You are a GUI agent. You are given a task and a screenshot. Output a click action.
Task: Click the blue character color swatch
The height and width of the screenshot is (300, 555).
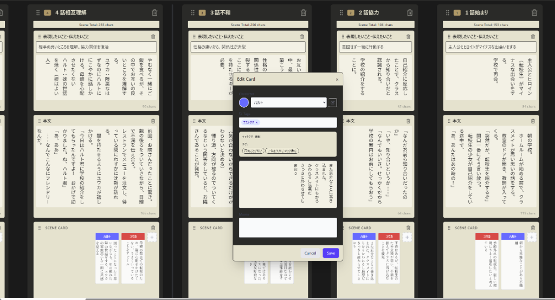(244, 102)
